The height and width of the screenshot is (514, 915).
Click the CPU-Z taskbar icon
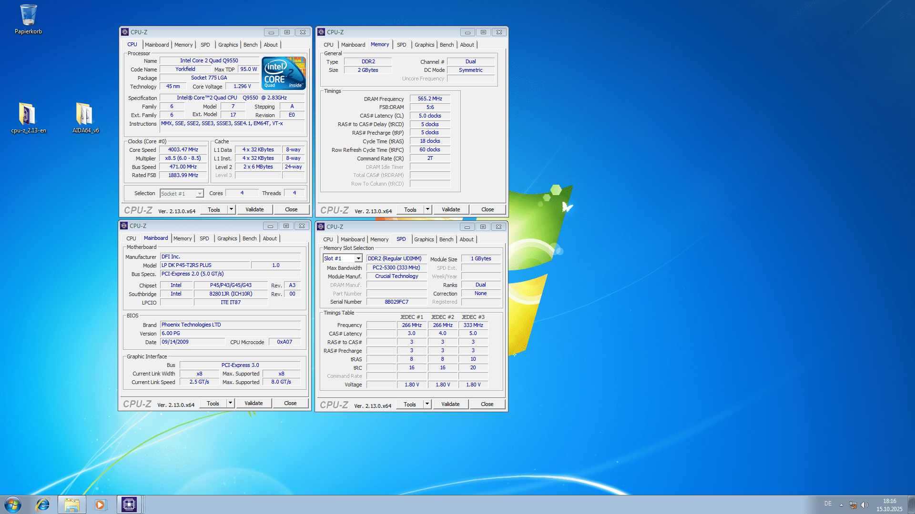pyautogui.click(x=129, y=504)
